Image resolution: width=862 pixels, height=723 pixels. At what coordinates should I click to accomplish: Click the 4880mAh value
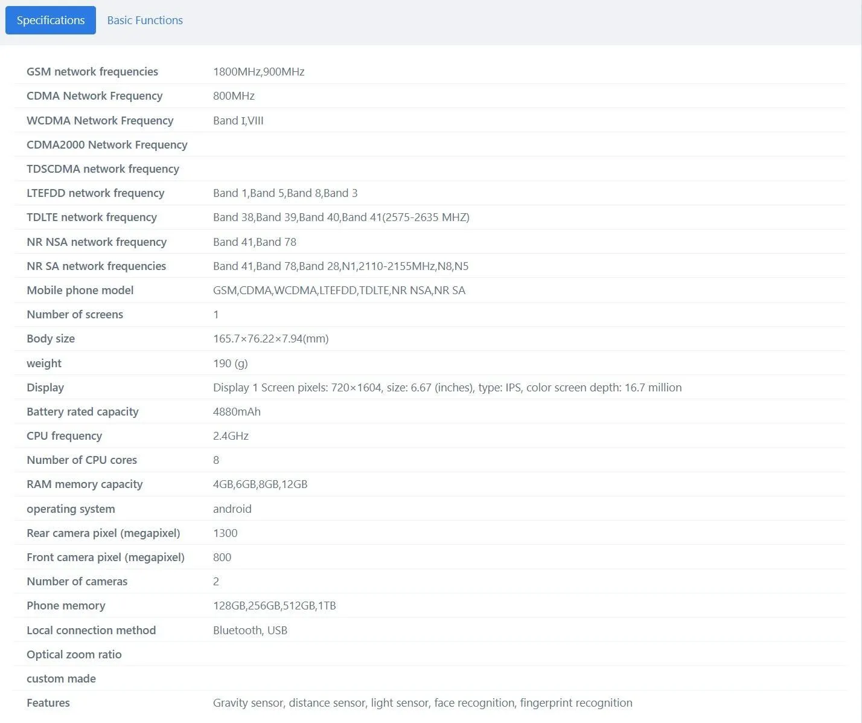point(237,411)
